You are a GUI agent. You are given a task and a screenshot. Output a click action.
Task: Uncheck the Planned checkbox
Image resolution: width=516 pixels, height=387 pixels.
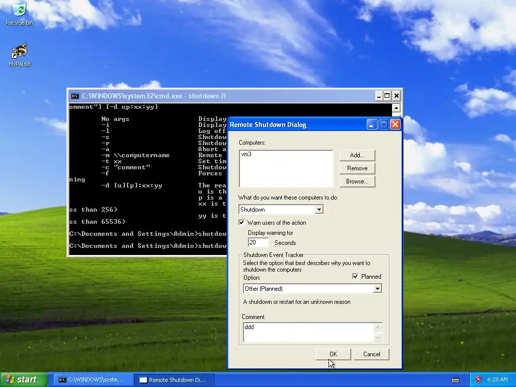coord(355,277)
